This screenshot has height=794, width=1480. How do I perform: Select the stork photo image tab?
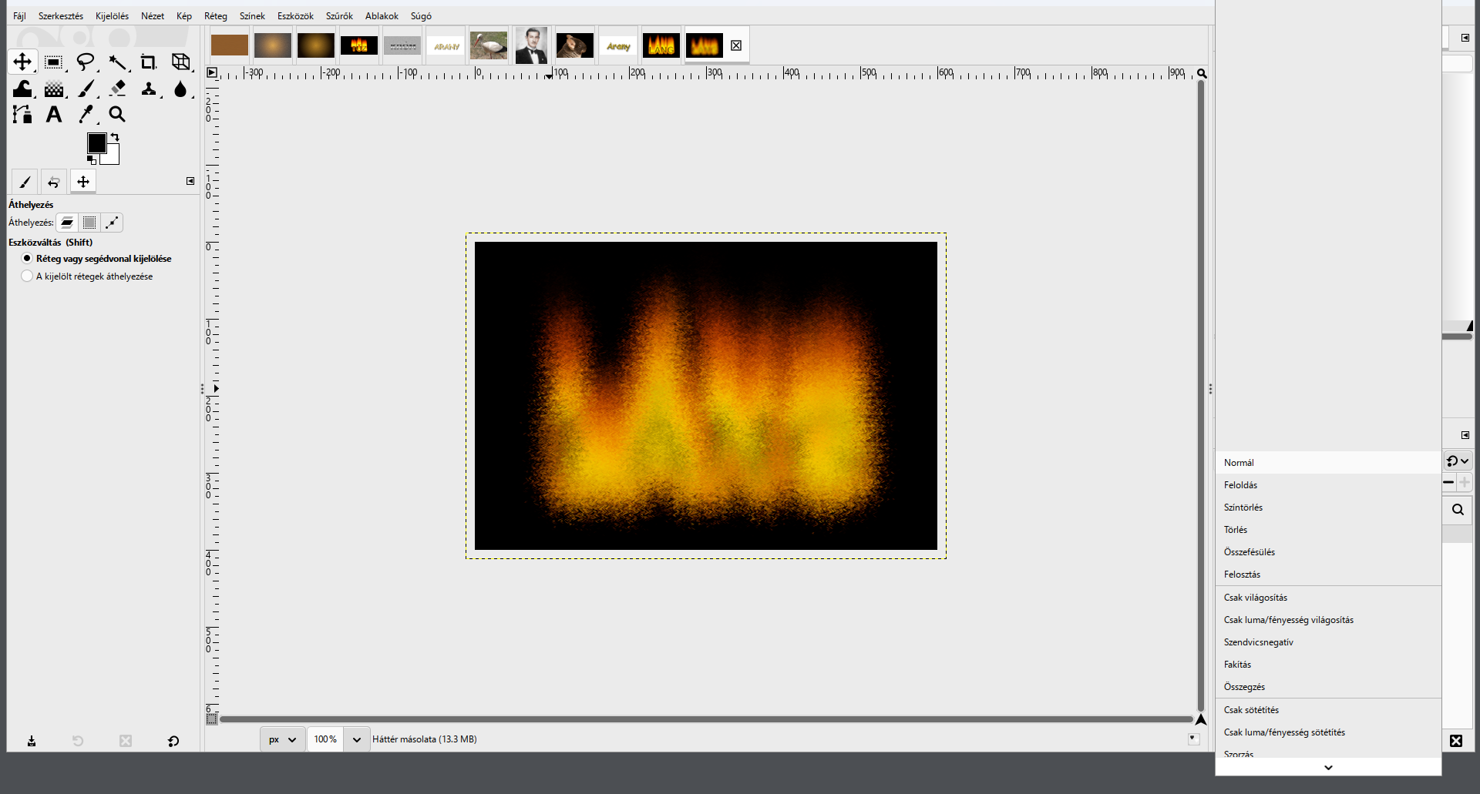click(489, 45)
